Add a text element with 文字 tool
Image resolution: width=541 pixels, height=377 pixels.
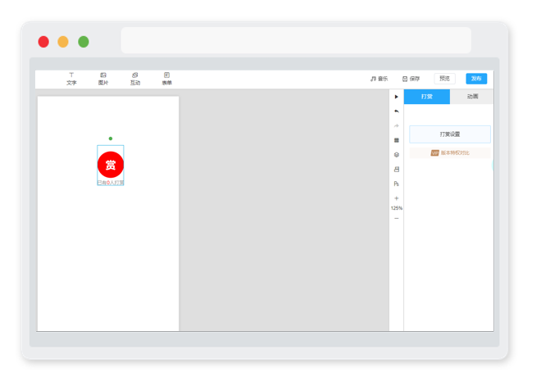click(x=71, y=79)
